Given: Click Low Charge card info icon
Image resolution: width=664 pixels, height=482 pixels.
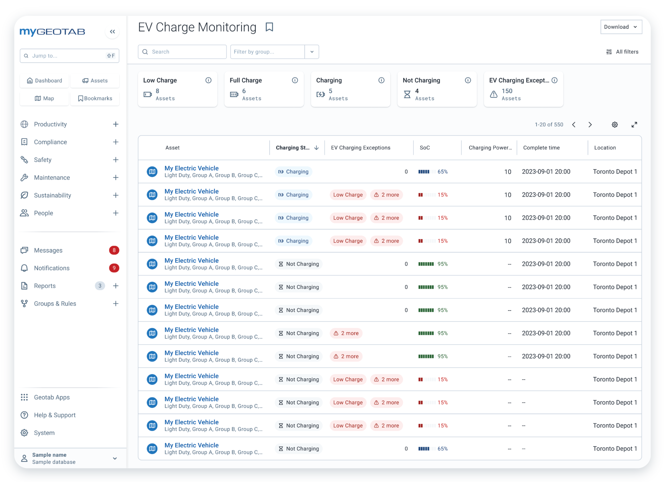Looking at the screenshot, I should tap(209, 80).
